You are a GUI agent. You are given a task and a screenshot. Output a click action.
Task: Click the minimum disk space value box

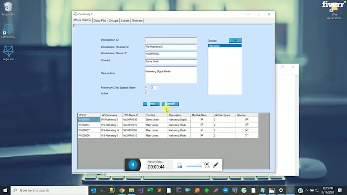pyautogui.click(x=154, y=88)
